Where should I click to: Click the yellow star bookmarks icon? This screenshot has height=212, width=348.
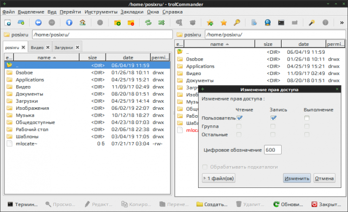(x=224, y=22)
